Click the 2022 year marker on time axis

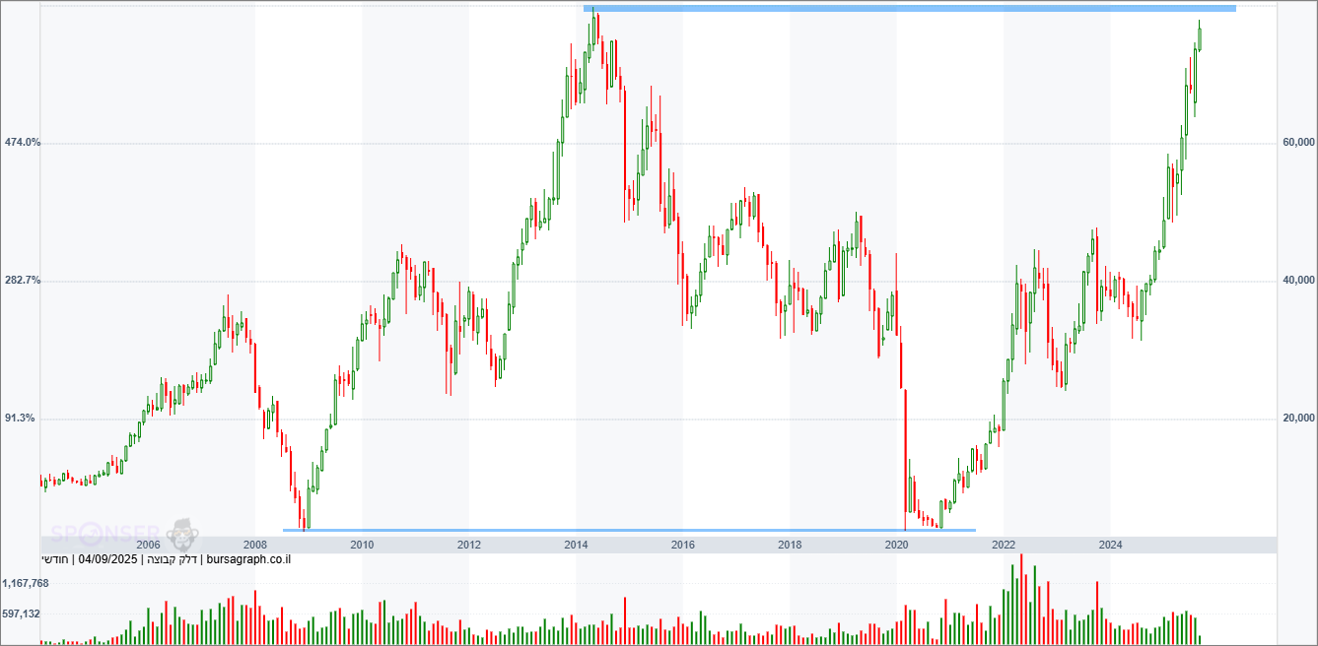pyautogui.click(x=1004, y=545)
